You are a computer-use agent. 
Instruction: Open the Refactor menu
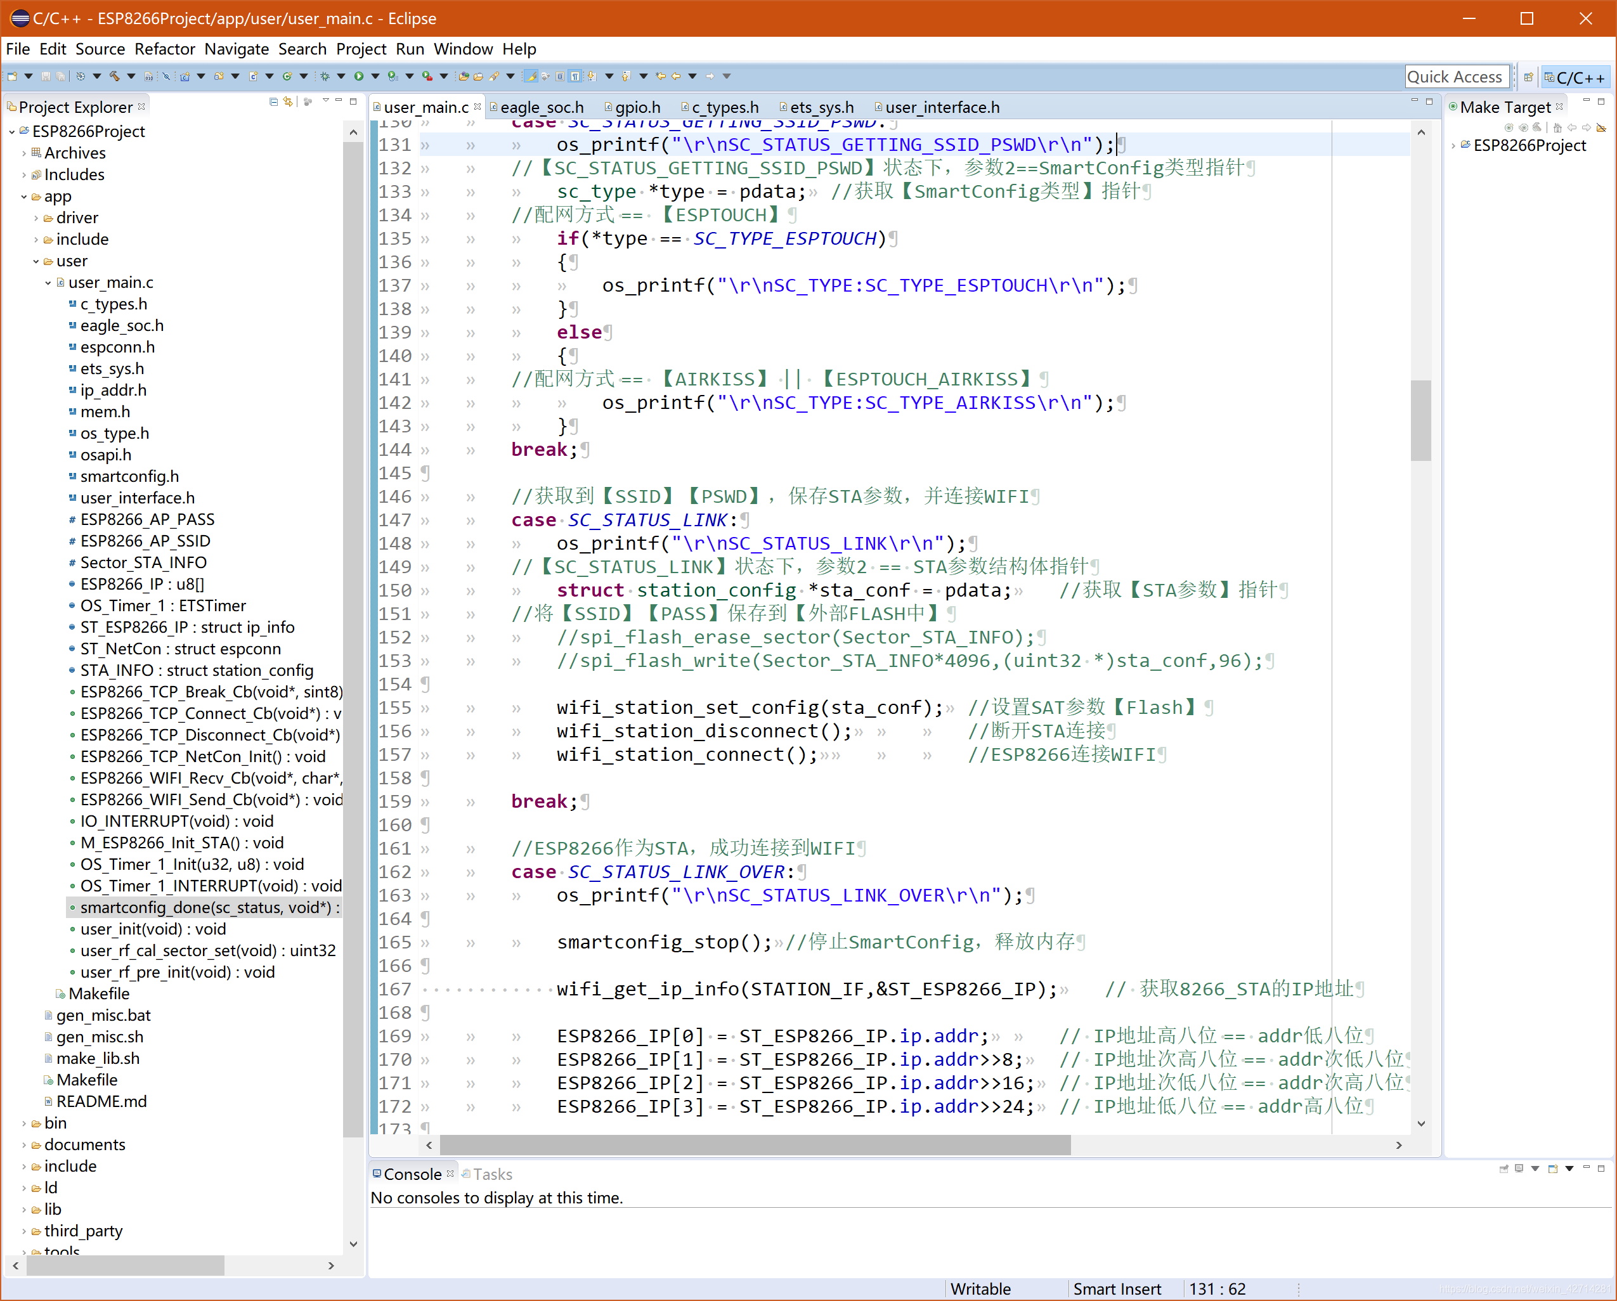[164, 49]
